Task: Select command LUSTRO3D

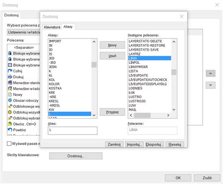Action: [150, 101]
